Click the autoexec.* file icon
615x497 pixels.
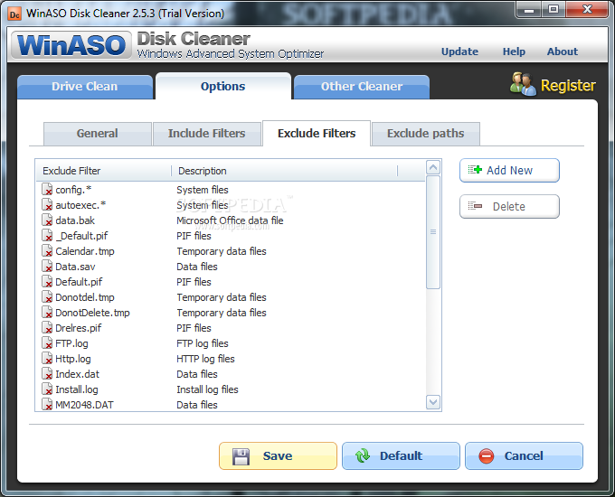pos(47,205)
